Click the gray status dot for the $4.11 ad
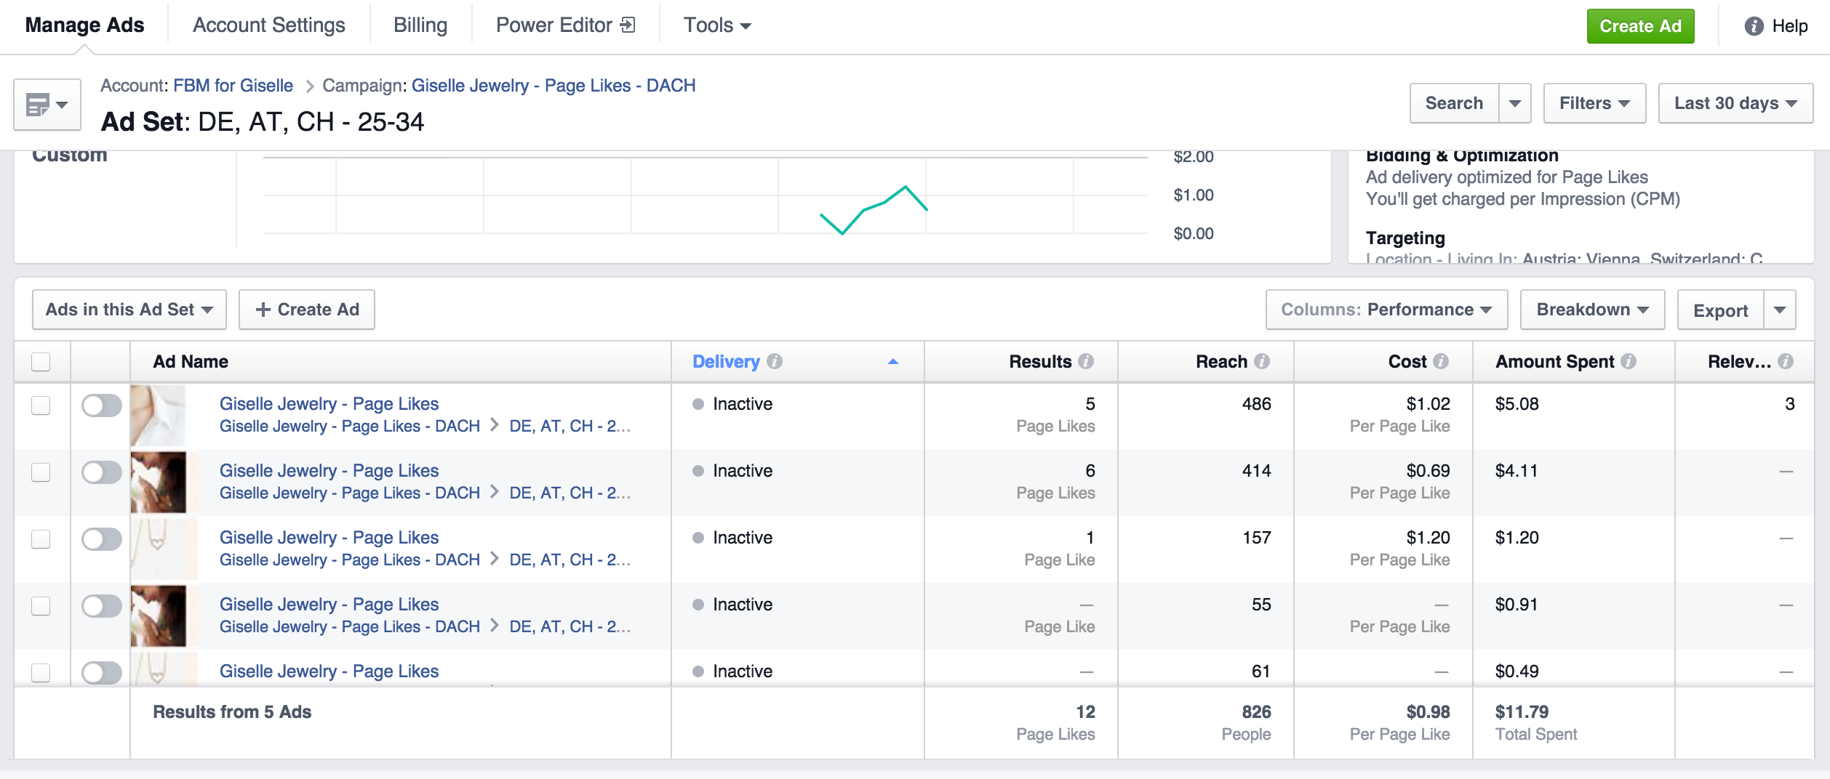Viewport: 1830px width, 779px height. click(698, 471)
